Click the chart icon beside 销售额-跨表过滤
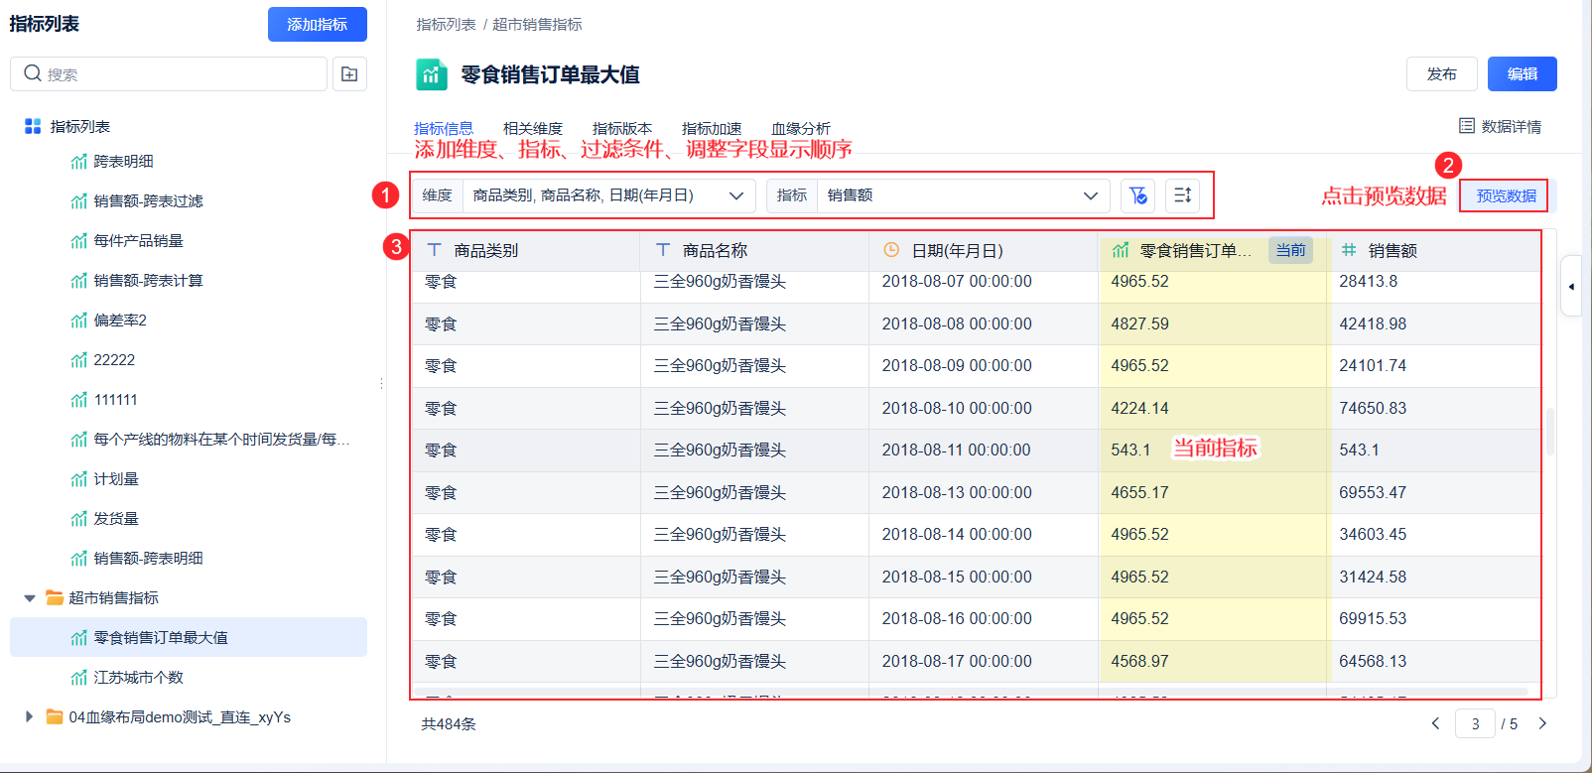 [x=79, y=201]
